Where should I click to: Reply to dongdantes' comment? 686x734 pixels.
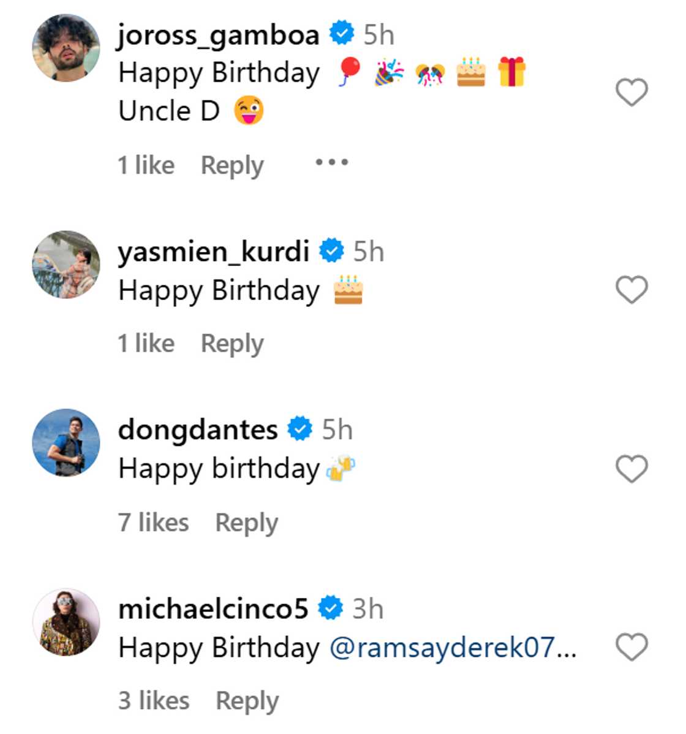click(x=246, y=523)
